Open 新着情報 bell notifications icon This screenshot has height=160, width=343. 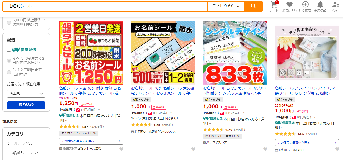point(320,7)
